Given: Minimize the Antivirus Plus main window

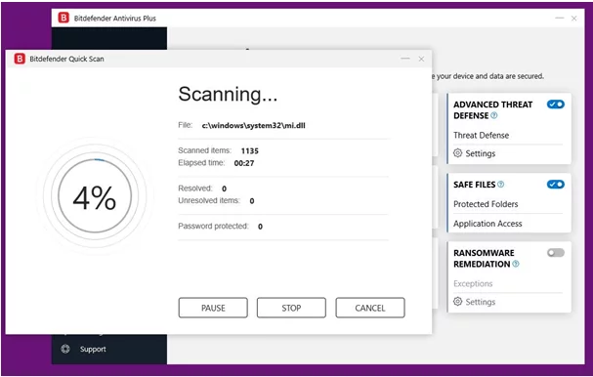Looking at the screenshot, I should pos(560,19).
